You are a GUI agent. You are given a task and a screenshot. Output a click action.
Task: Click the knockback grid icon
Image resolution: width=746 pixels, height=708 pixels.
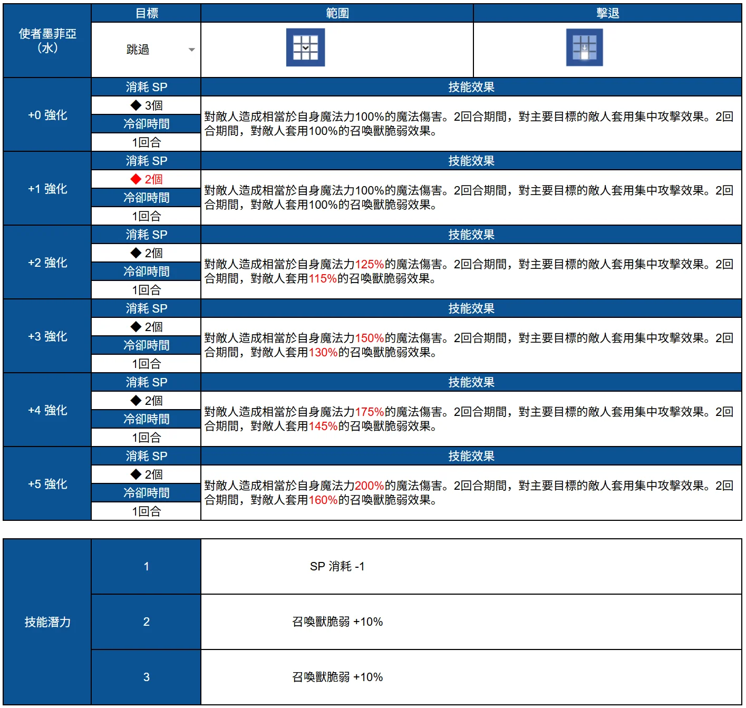(x=584, y=47)
